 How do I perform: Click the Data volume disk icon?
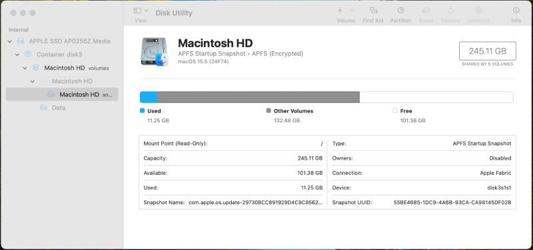(43, 108)
